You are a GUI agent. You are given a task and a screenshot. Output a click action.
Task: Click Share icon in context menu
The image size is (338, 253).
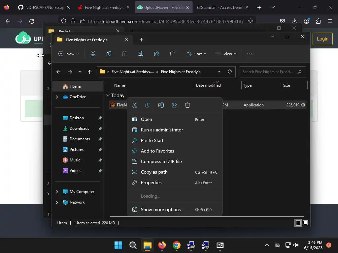(174, 105)
